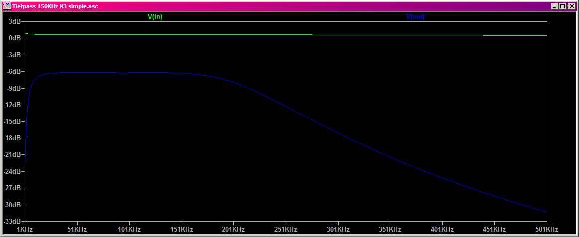579x237 pixels.
Task: Click the -9dB axis label
Action: pyautogui.click(x=13, y=89)
